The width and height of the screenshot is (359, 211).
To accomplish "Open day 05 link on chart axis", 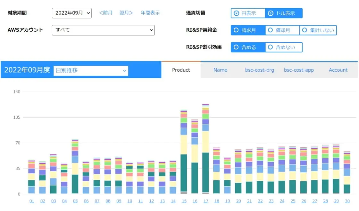I will pos(75,201).
